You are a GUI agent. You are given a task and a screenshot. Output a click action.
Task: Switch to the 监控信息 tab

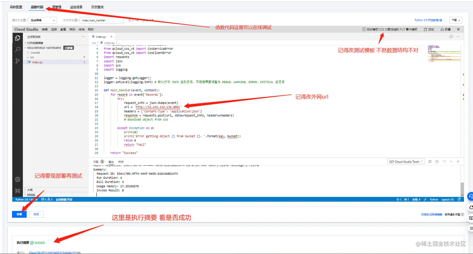click(76, 7)
